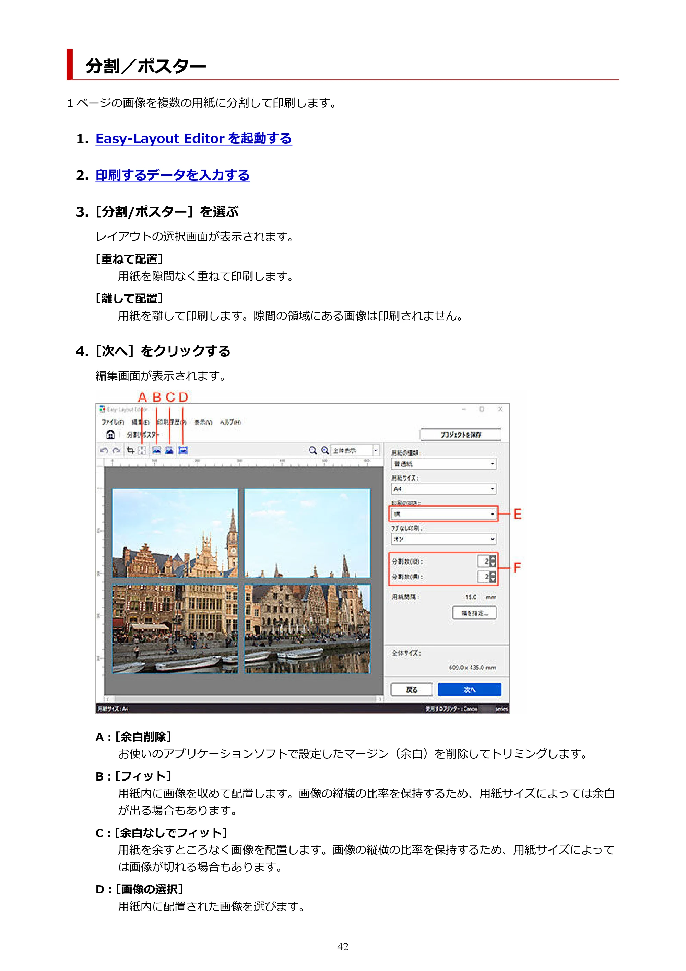Select the top-left poster tile
686x971 pixels.
(x=175, y=533)
